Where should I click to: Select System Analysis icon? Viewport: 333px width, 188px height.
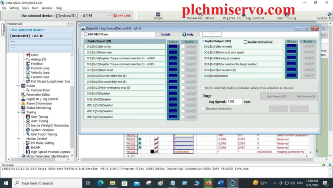[x=28, y=130]
